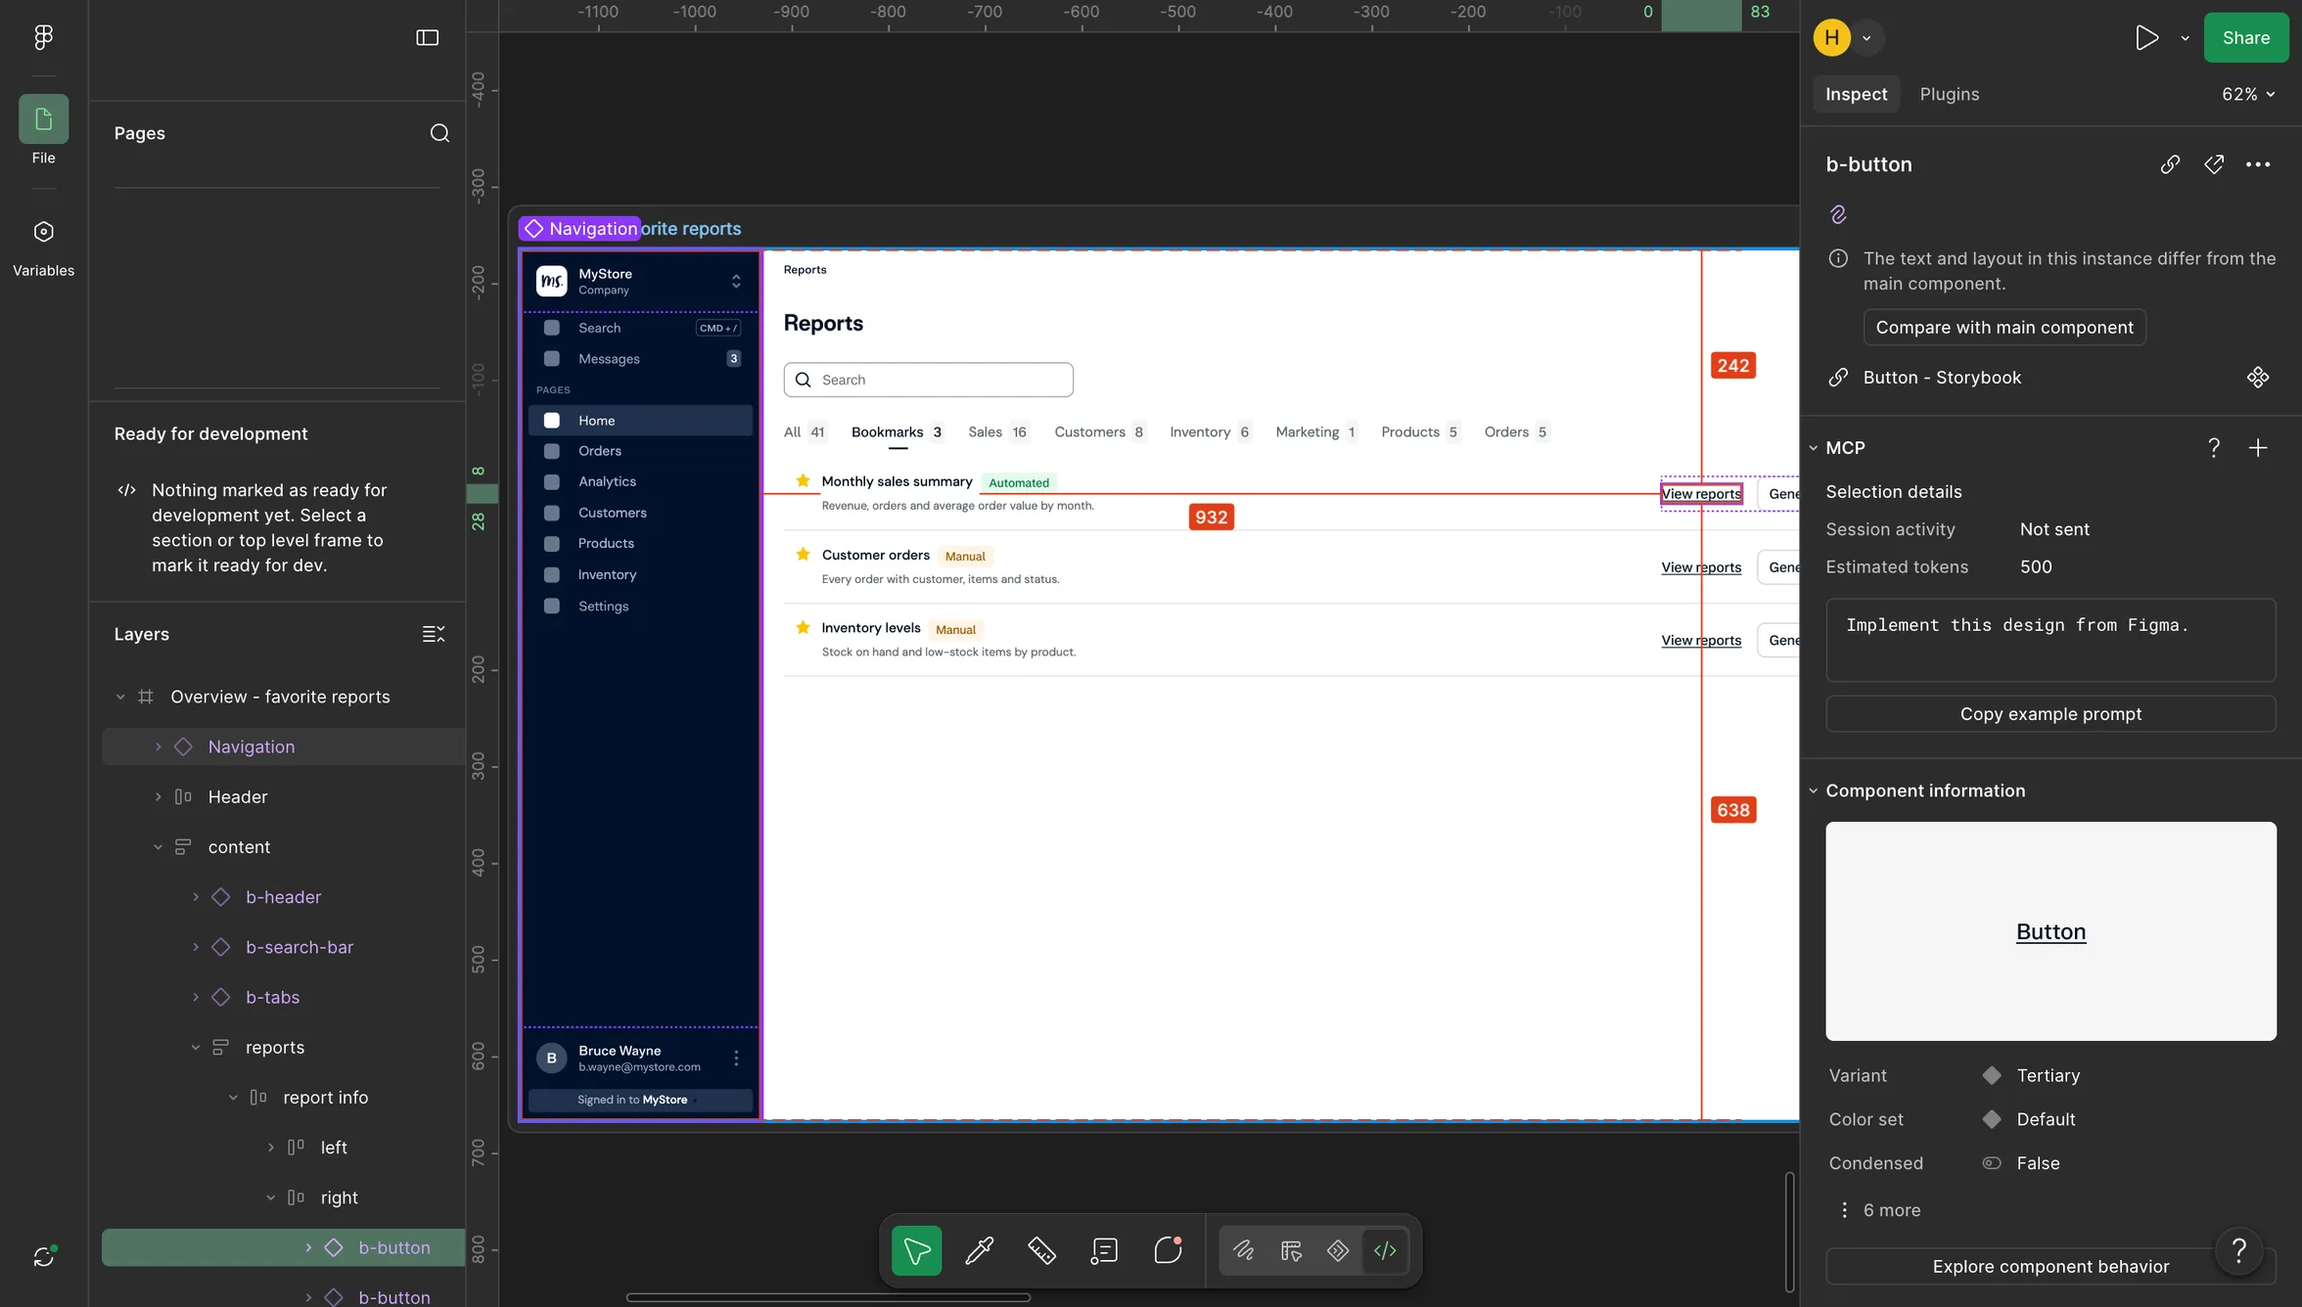Expand the Navigation layer
The height and width of the screenshot is (1307, 2302).
pyautogui.click(x=158, y=746)
